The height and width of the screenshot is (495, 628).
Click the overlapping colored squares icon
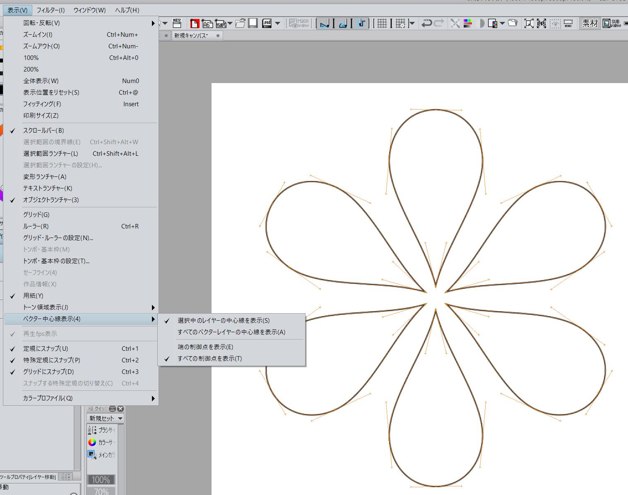click(493, 24)
